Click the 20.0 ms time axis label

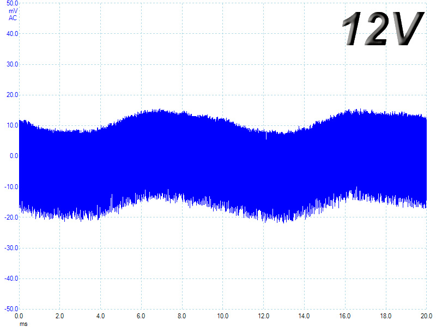point(426,316)
